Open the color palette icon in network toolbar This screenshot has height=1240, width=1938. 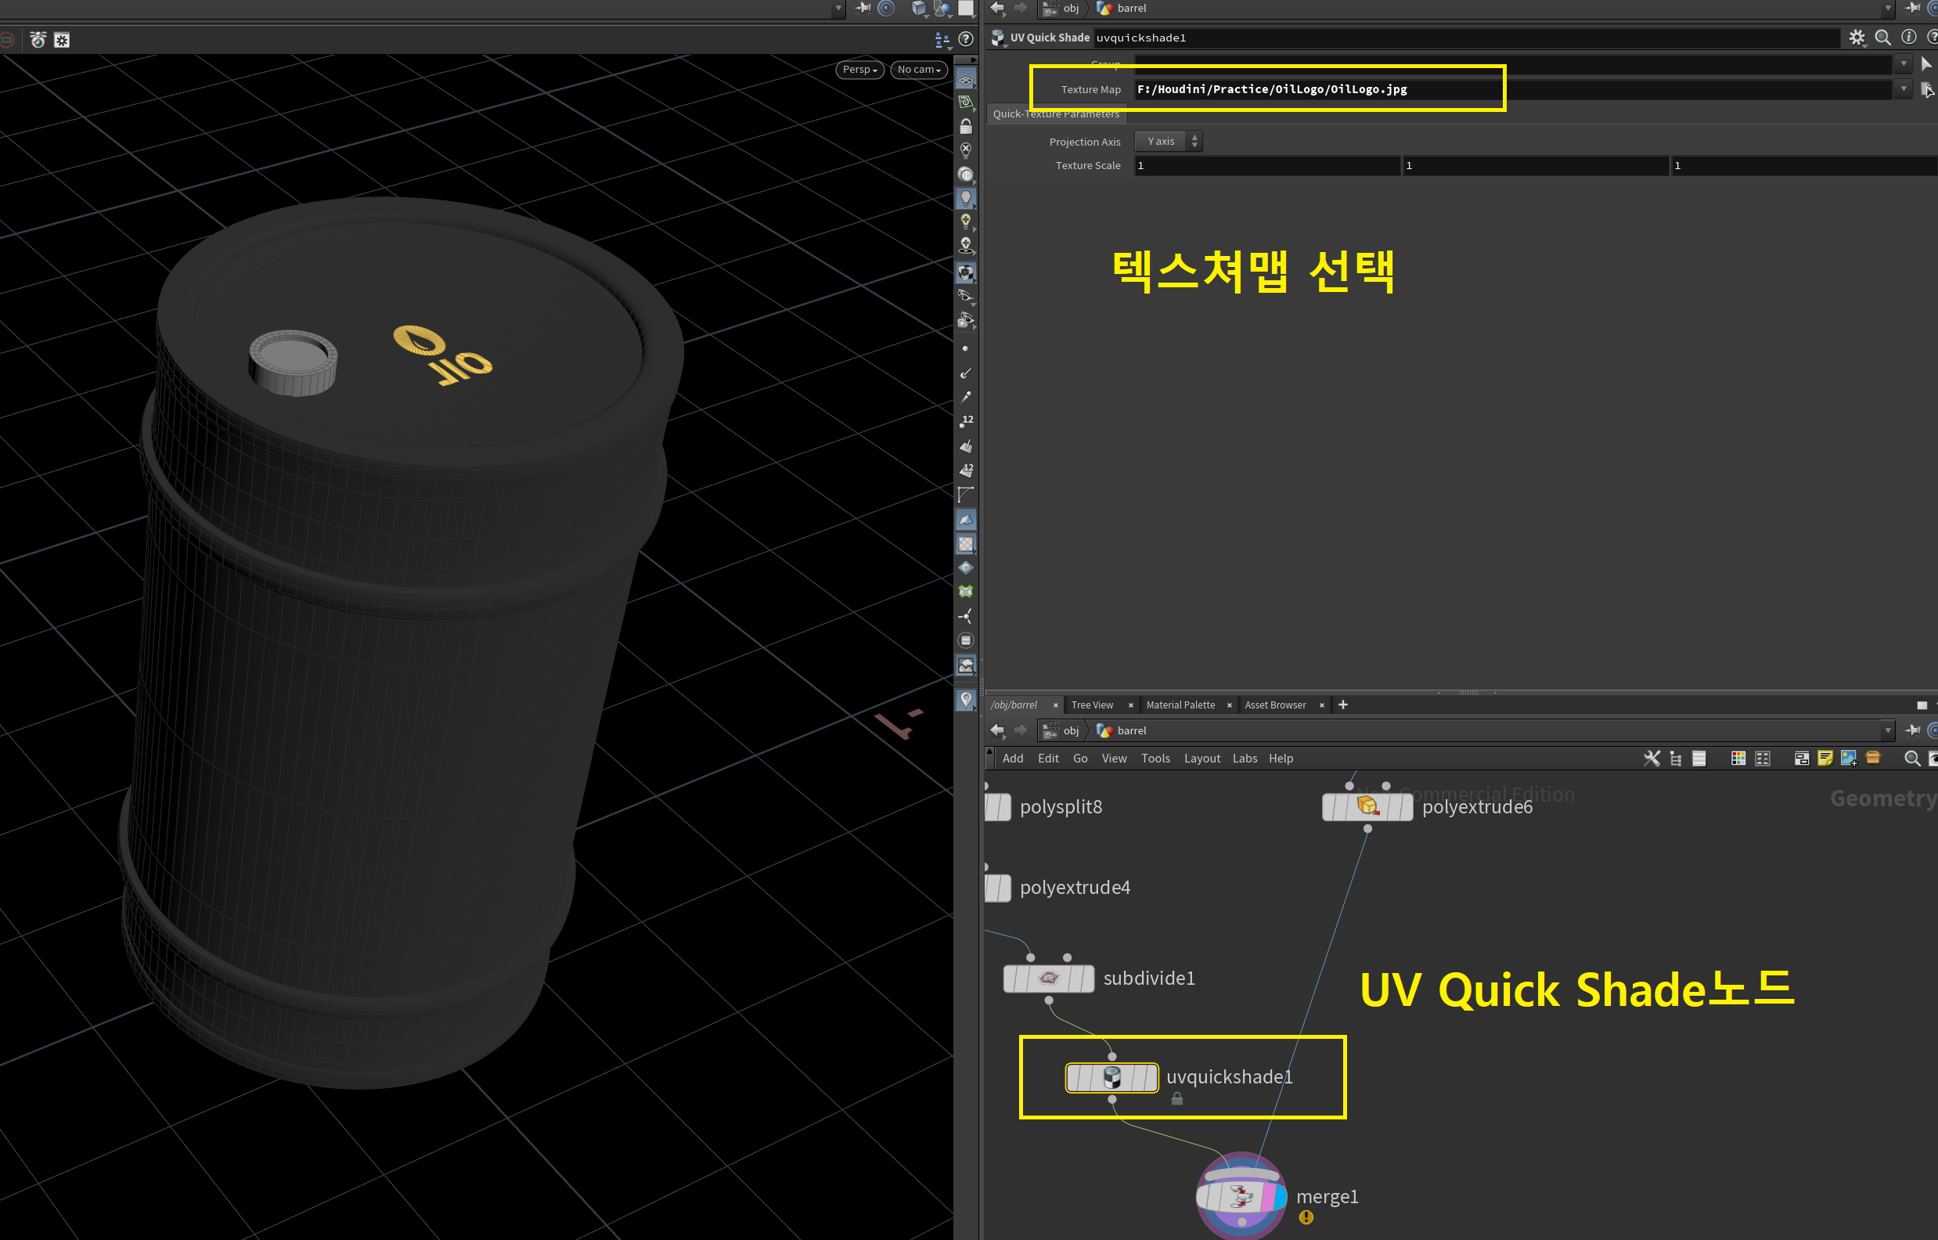(1738, 758)
